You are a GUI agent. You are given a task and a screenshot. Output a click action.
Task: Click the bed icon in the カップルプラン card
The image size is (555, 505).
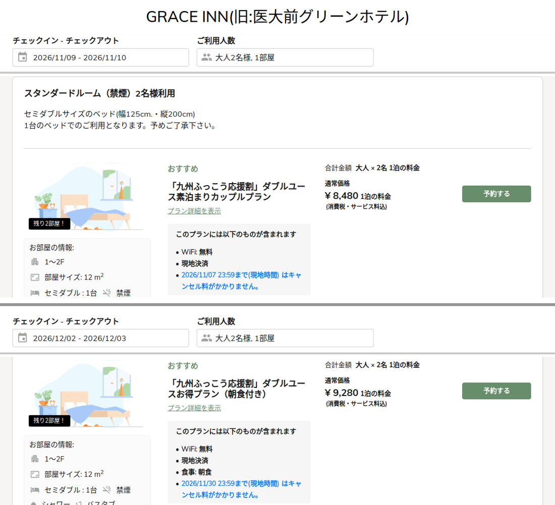35,293
